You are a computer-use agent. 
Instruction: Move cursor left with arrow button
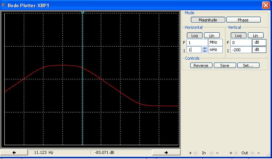[x=14, y=152]
